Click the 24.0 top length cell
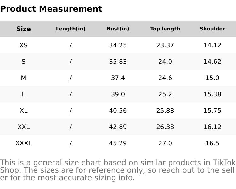The height and width of the screenshot is (189, 236). point(165,62)
